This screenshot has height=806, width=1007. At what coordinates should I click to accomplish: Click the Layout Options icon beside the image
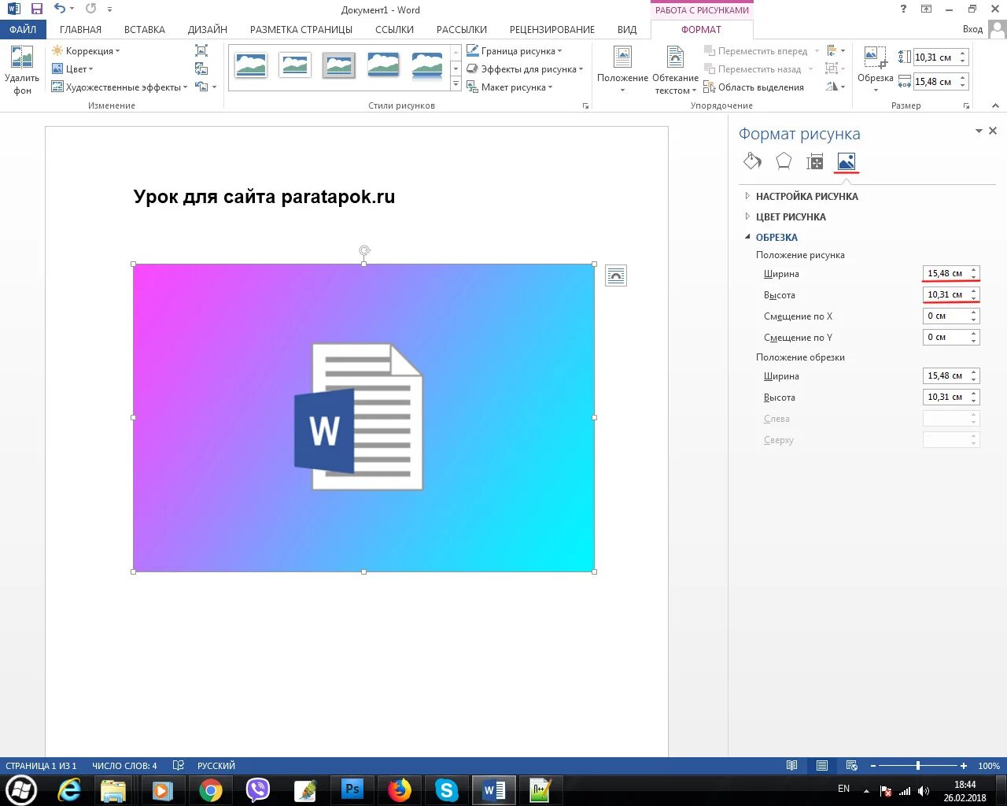616,275
